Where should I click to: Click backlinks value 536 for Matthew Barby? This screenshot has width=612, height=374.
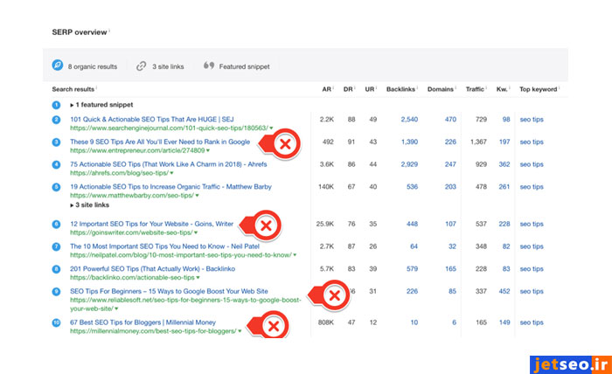pyautogui.click(x=412, y=187)
